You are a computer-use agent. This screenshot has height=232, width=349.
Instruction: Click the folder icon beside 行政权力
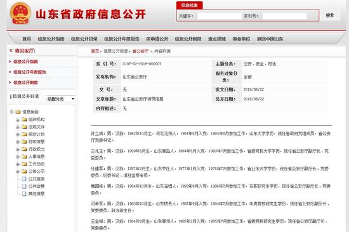pyautogui.click(x=24, y=149)
